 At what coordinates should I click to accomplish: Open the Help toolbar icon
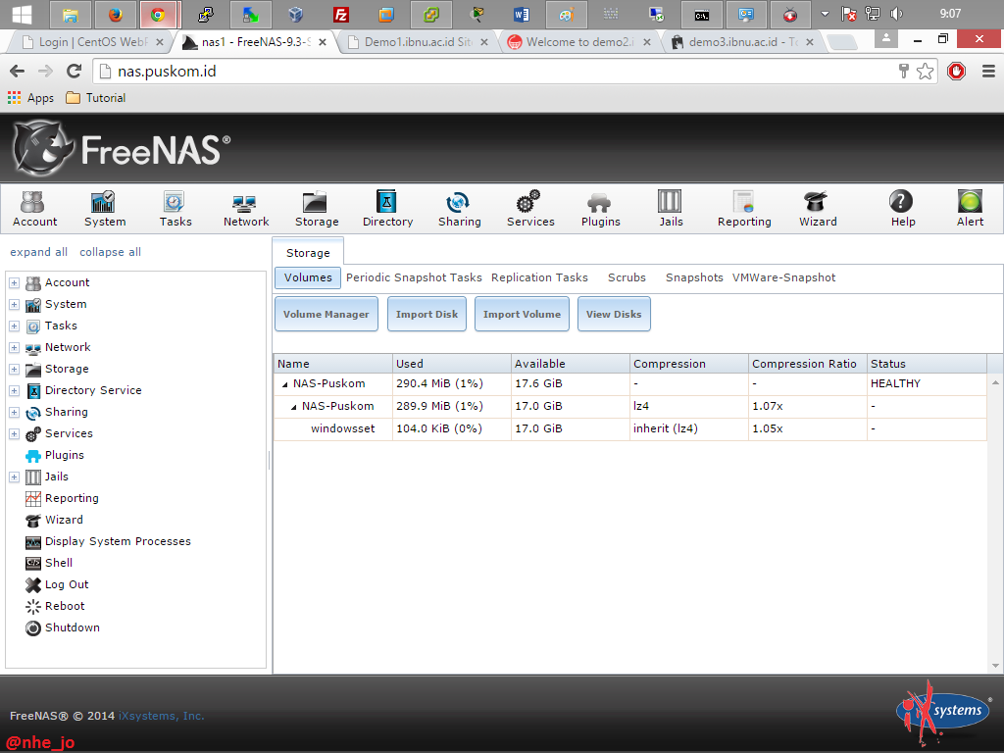click(903, 209)
